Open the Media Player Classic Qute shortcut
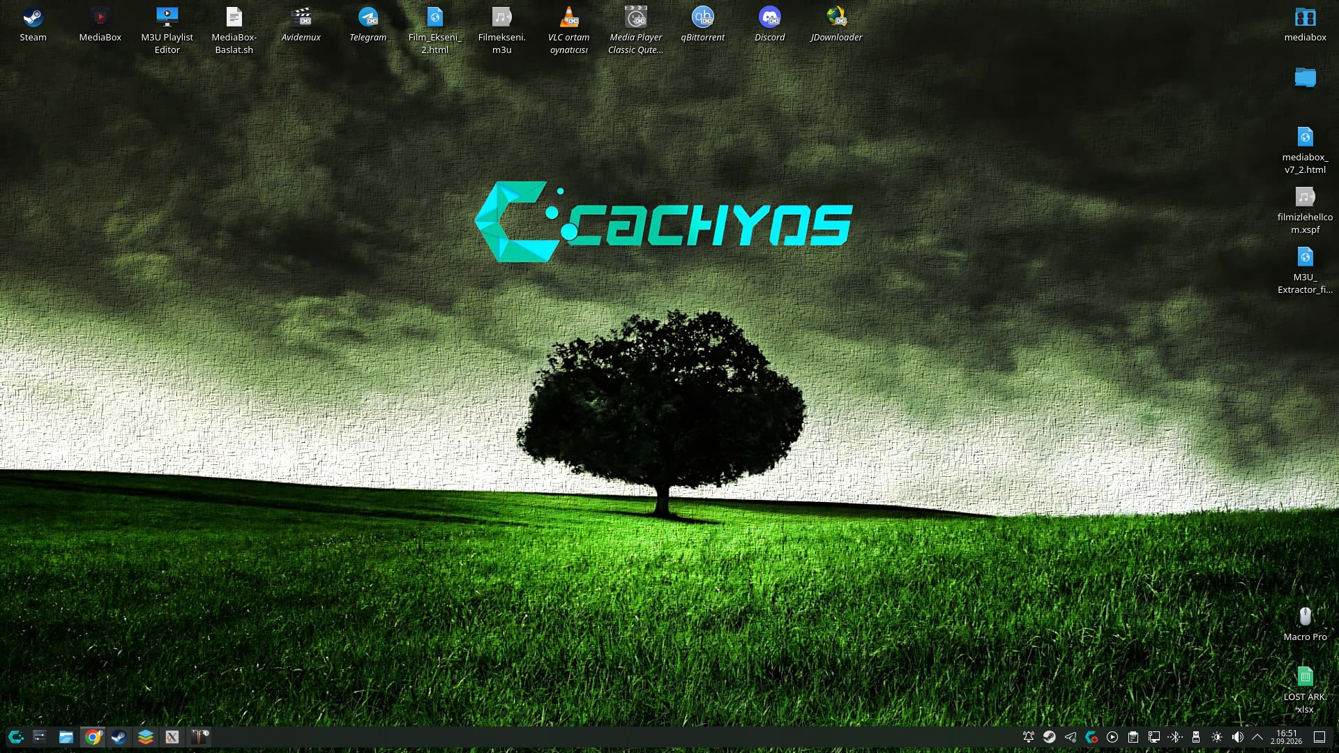 point(635,31)
